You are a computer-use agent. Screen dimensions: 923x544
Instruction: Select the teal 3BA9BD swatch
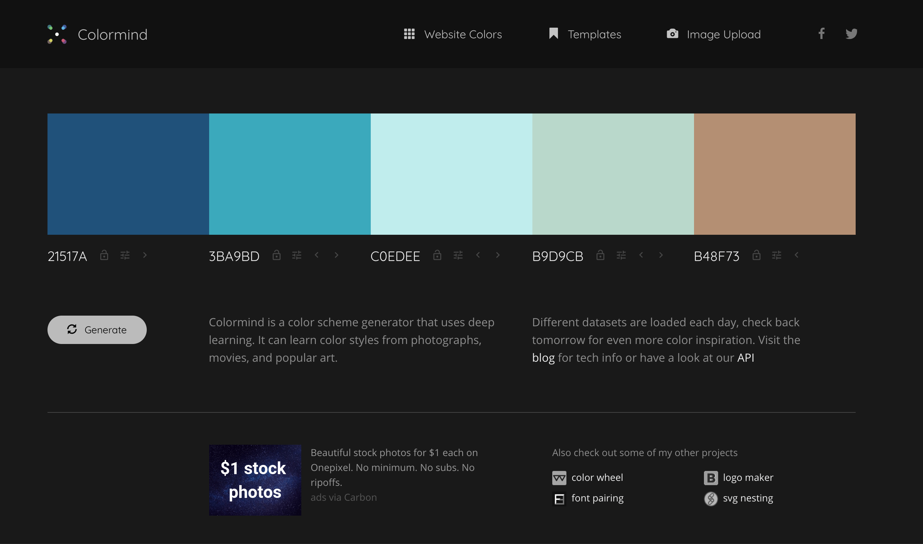(290, 174)
